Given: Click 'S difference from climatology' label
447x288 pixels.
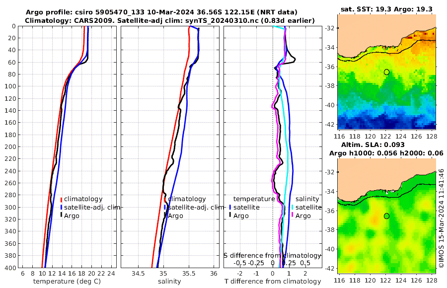Looking at the screenshot, I should pos(272,255).
